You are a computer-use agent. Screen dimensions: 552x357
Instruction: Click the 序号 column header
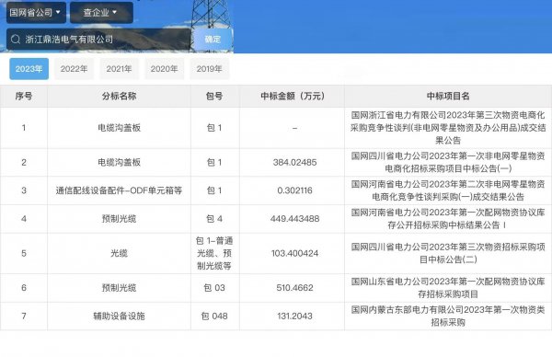pos(24,96)
